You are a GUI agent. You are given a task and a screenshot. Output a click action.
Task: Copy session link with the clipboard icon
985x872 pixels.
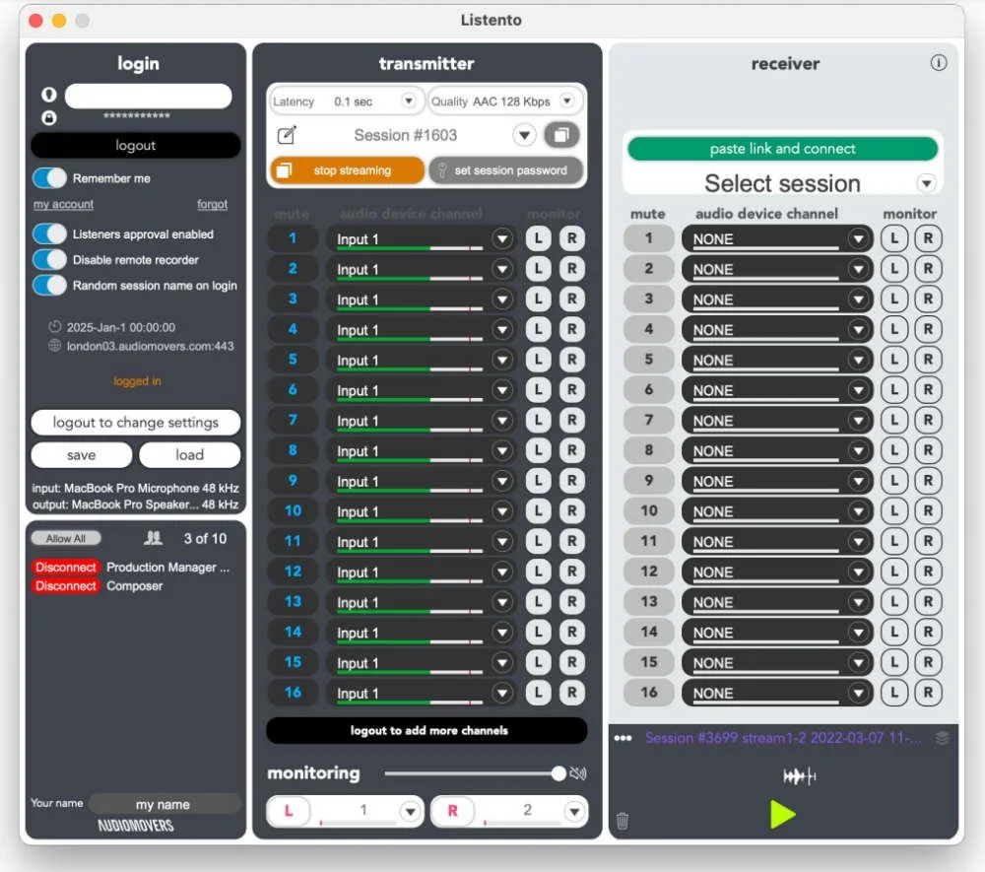[561, 135]
